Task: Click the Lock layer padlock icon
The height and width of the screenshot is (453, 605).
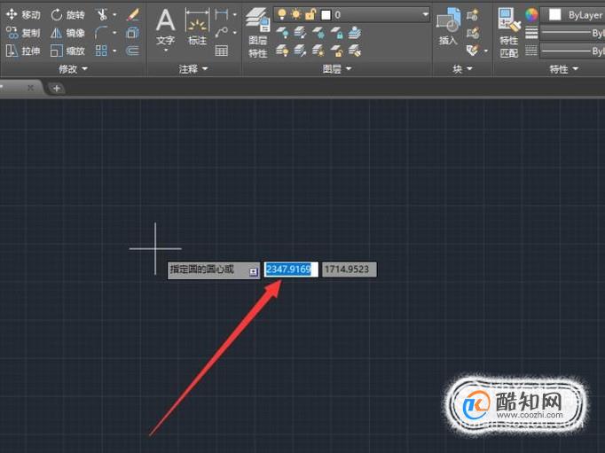Action: point(336,33)
